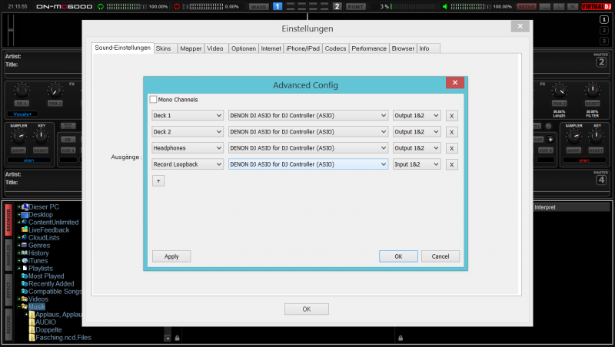This screenshot has width=615, height=347.
Task: Switch to the Skins tab
Action: [164, 48]
